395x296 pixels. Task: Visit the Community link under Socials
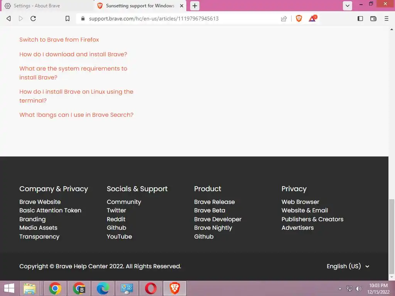pos(124,202)
